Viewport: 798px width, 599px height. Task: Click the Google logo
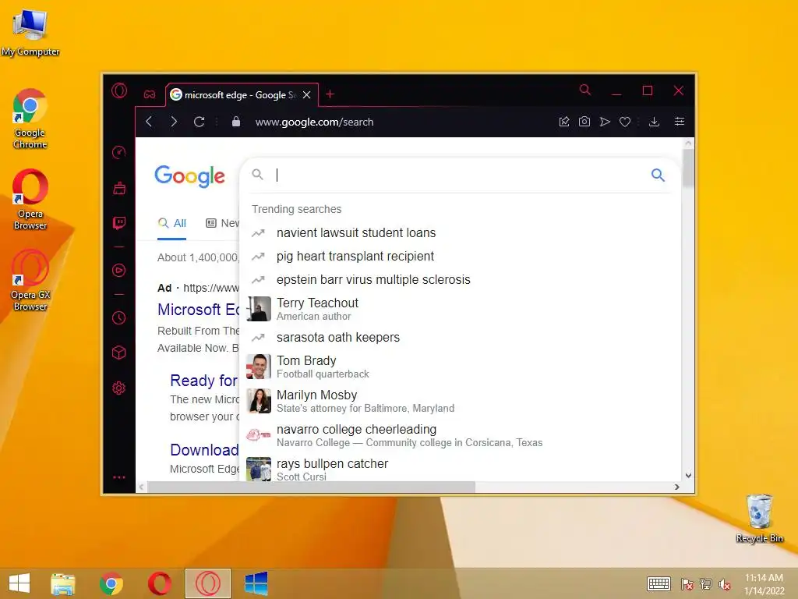[190, 176]
